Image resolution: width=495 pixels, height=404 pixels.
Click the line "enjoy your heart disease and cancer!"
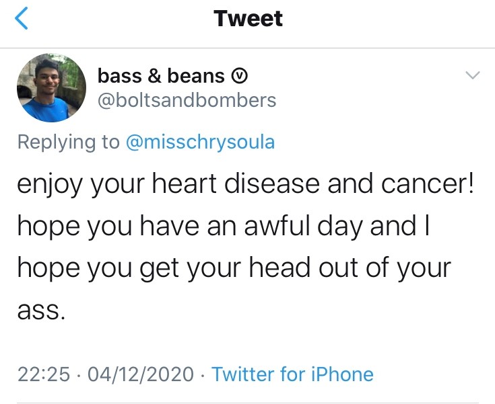coord(245,185)
